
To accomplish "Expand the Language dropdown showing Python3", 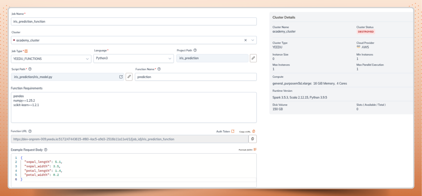I will (170, 59).
